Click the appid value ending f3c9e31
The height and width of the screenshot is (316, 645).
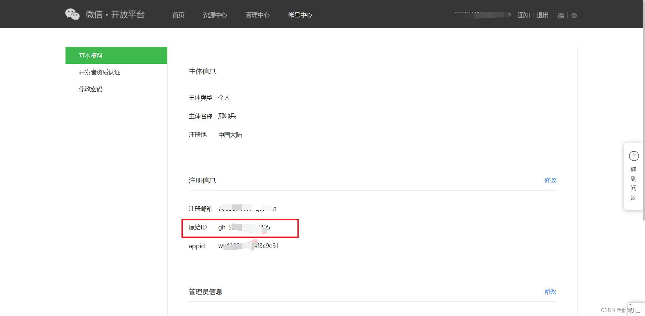[249, 246]
